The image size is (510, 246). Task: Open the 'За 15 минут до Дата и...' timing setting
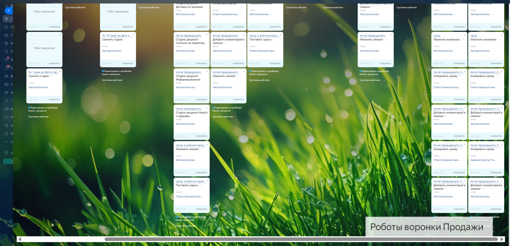(x=117, y=36)
